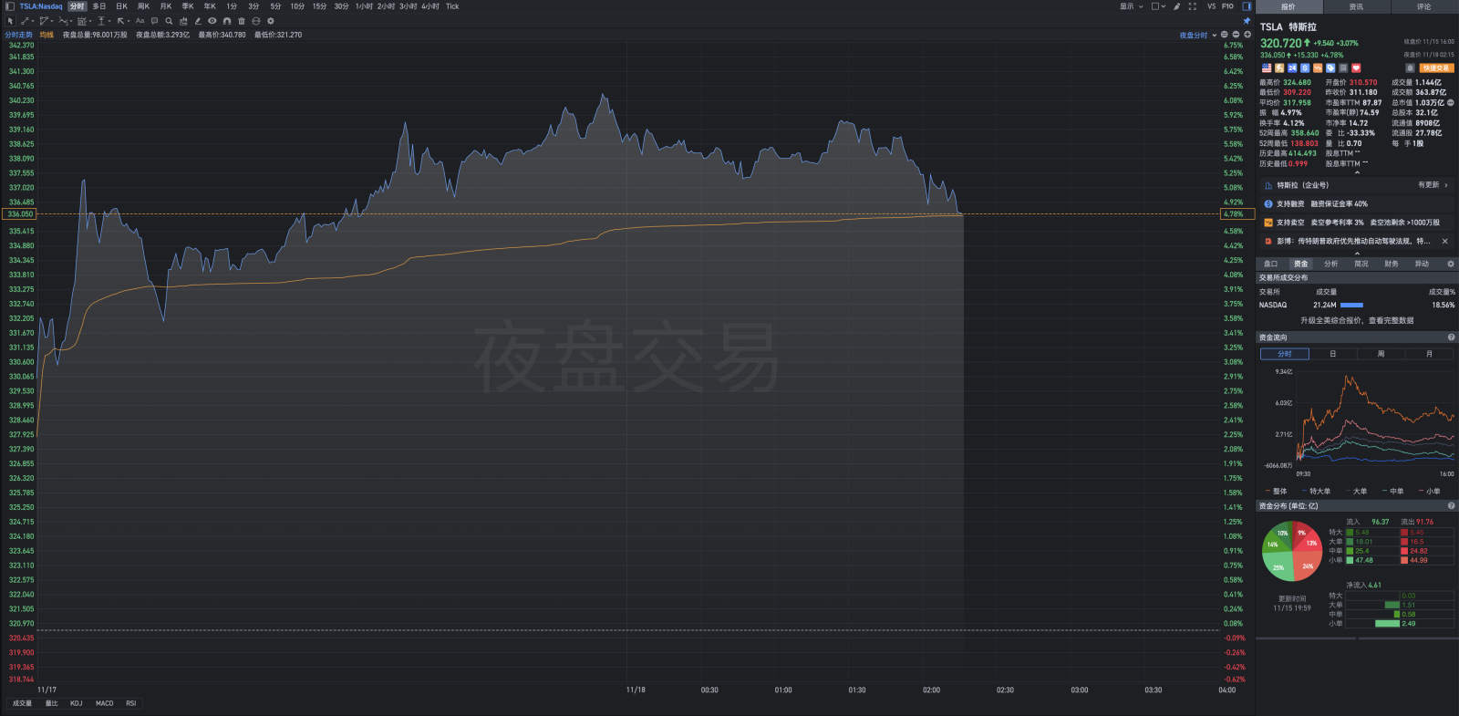This screenshot has height=716, width=1459.
Task: Click the brush draw icon top right
Action: (1176, 6)
